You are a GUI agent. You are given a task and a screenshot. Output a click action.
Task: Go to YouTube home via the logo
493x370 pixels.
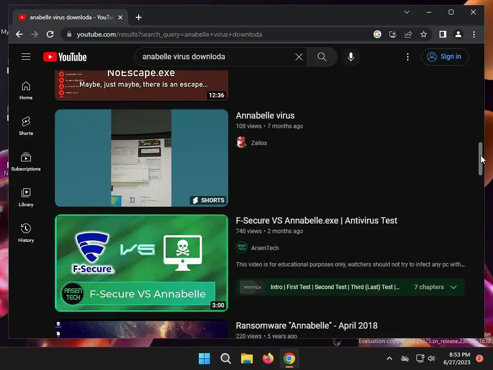click(65, 57)
